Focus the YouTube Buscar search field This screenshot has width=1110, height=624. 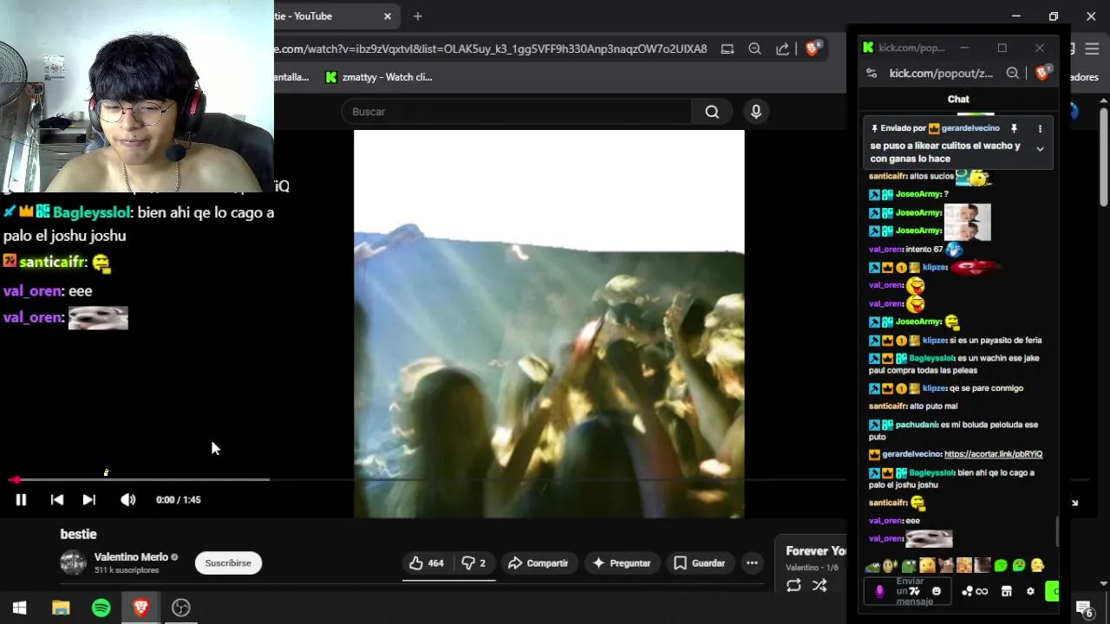coord(517,112)
